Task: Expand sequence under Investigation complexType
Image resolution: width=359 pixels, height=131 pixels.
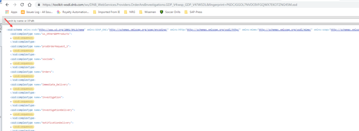Action: tap(11, 102)
